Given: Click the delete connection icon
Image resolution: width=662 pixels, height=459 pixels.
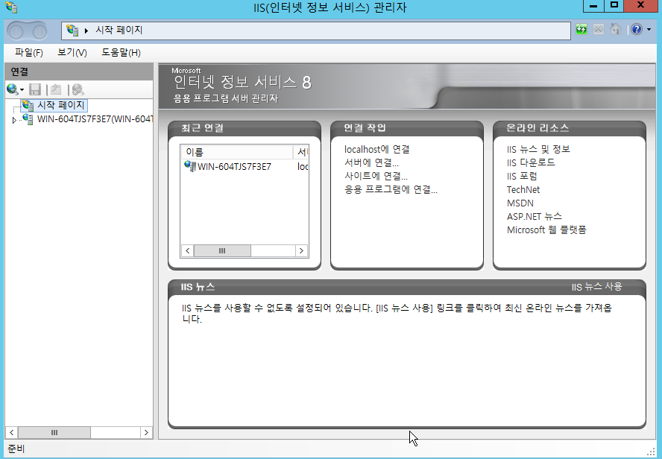Looking at the screenshot, I should 78,89.
